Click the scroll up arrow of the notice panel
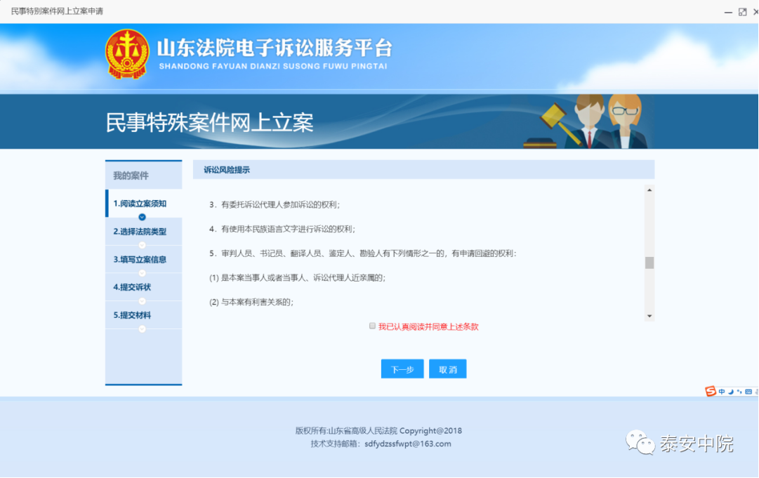The height and width of the screenshot is (478, 759). tap(649, 190)
